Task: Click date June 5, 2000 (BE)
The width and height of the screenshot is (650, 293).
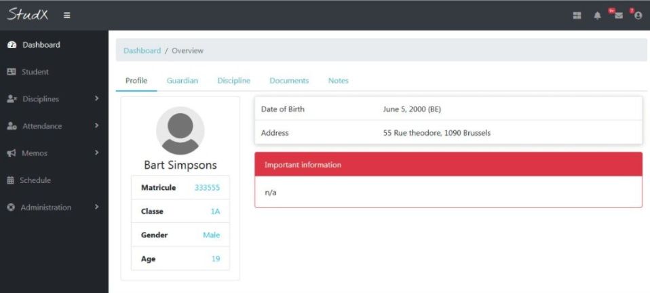Action: pyautogui.click(x=412, y=109)
